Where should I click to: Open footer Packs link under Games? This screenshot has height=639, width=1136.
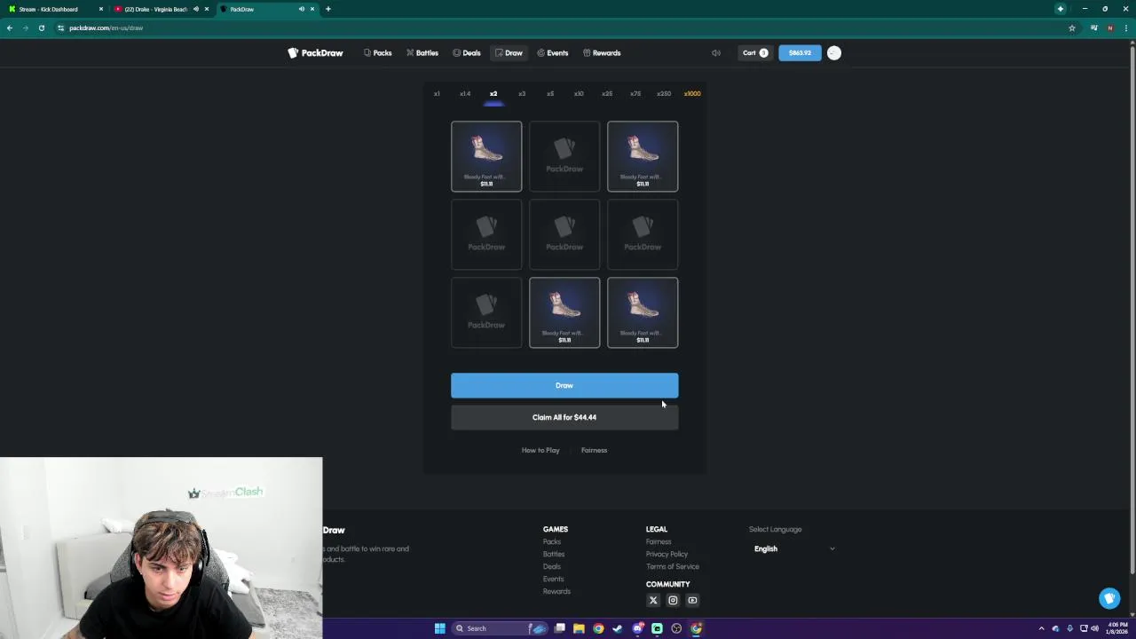click(x=552, y=541)
